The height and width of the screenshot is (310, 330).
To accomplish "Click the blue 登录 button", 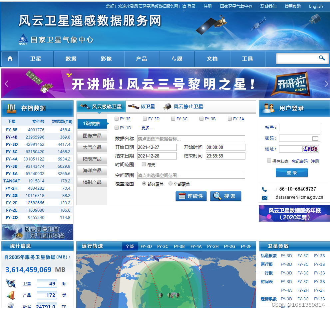I will point(292,173).
